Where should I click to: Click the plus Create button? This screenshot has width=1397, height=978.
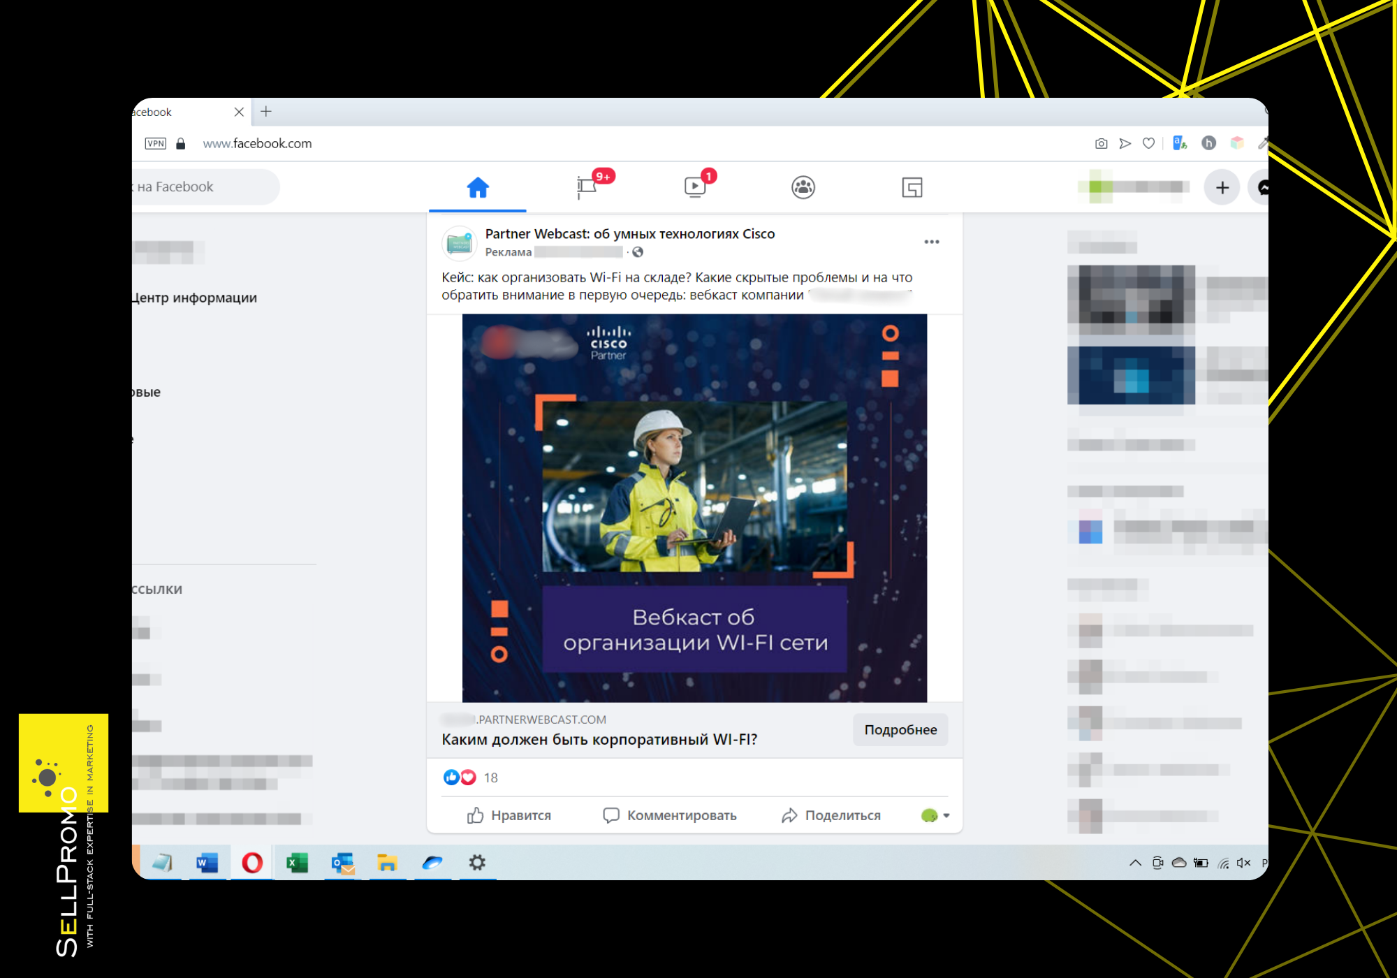pyautogui.click(x=1222, y=187)
